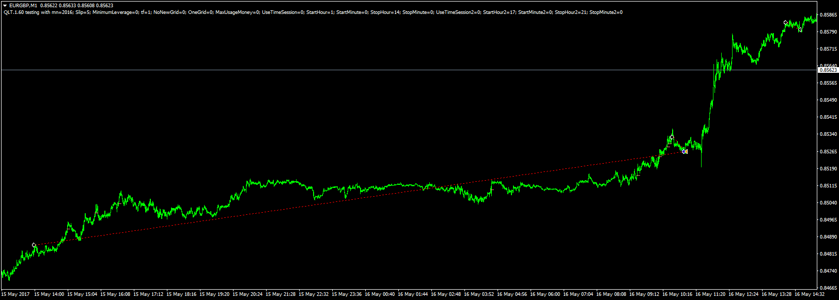Click the 0.84890 price scale label

(x=829, y=237)
